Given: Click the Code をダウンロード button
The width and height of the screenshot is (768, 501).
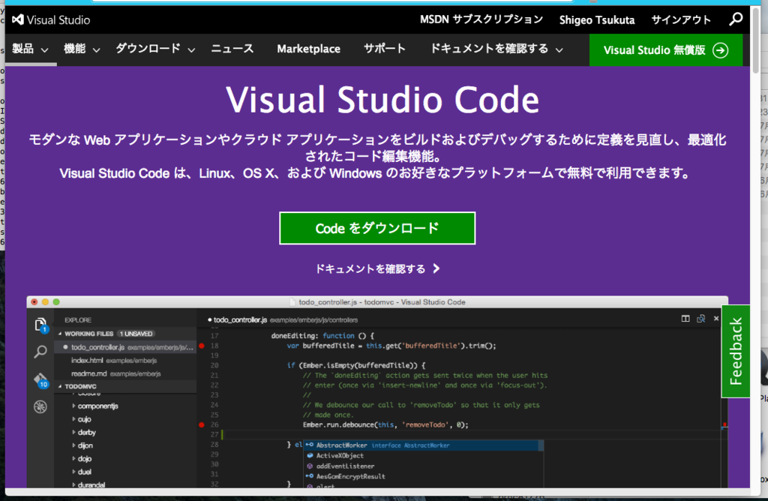Looking at the screenshot, I should 377,228.
